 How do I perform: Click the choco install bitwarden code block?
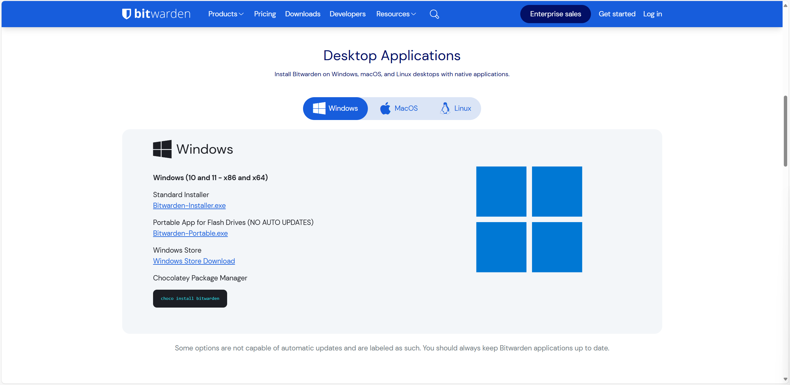[190, 299]
